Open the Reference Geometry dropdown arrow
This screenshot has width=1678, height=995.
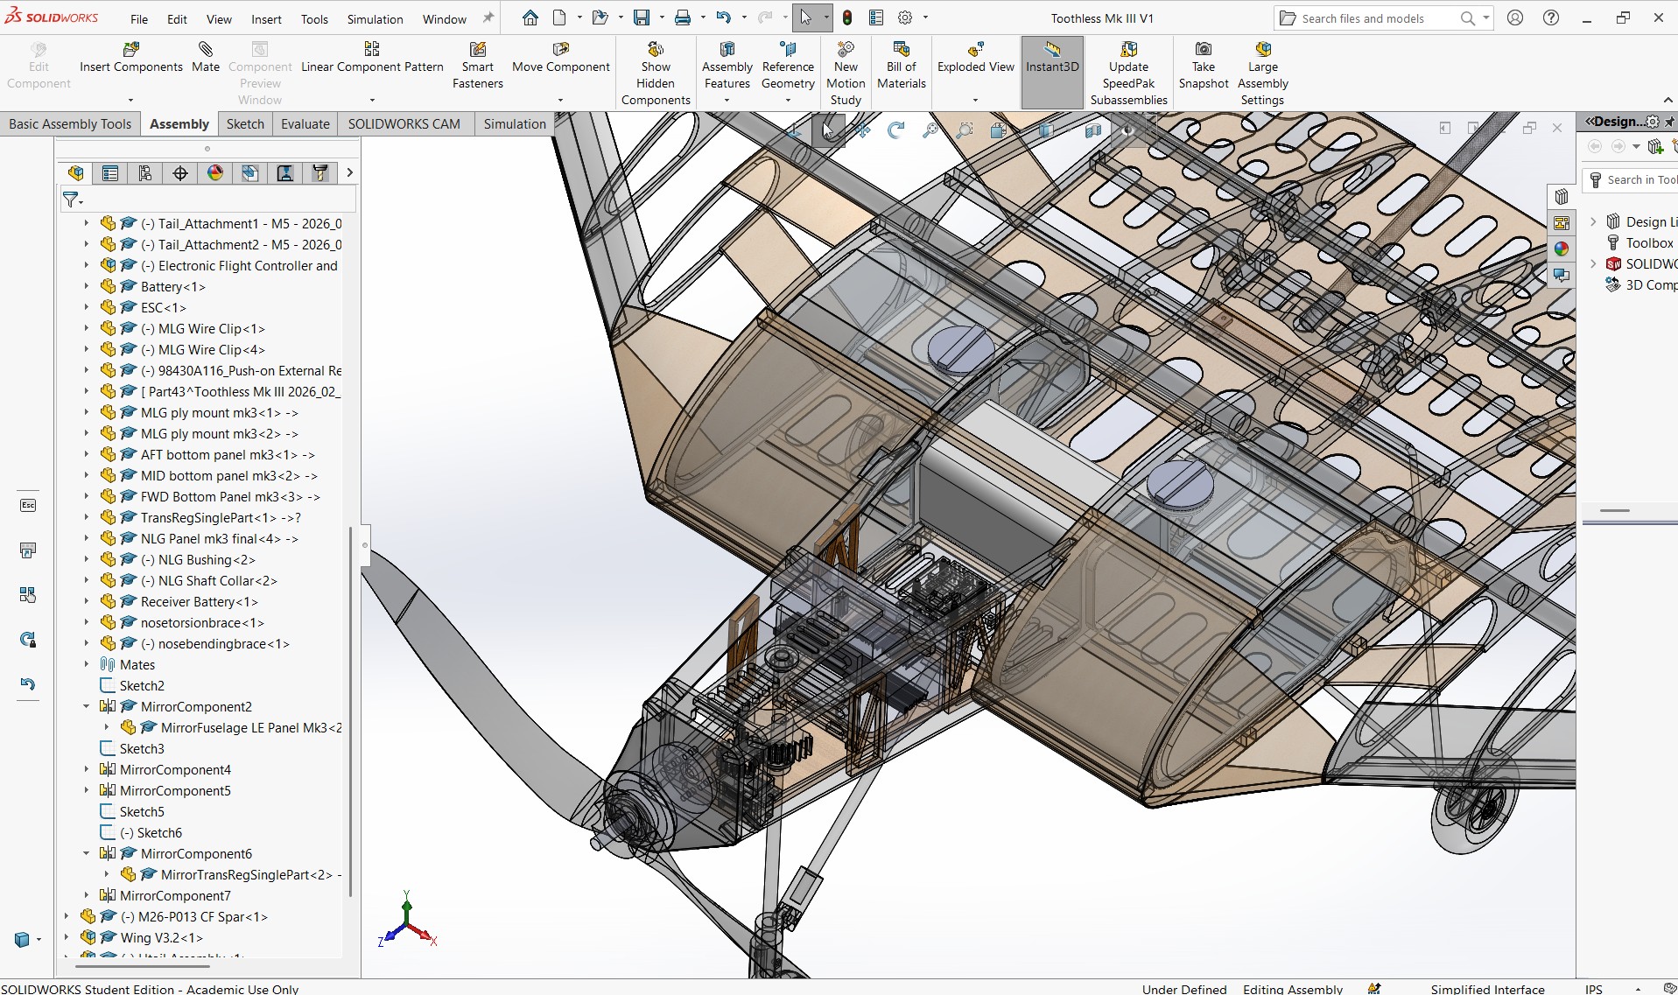[788, 101]
